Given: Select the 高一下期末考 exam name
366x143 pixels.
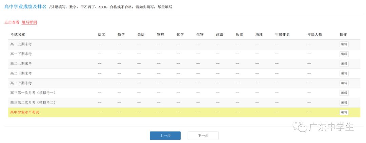Looking at the screenshot, I should pos(21,54).
